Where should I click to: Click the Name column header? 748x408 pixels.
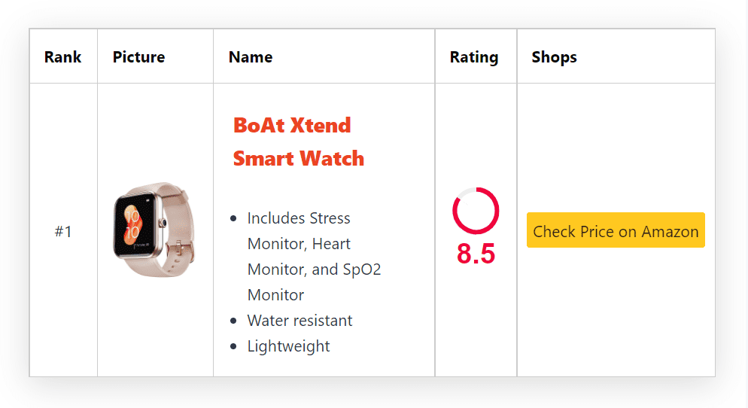[251, 56]
